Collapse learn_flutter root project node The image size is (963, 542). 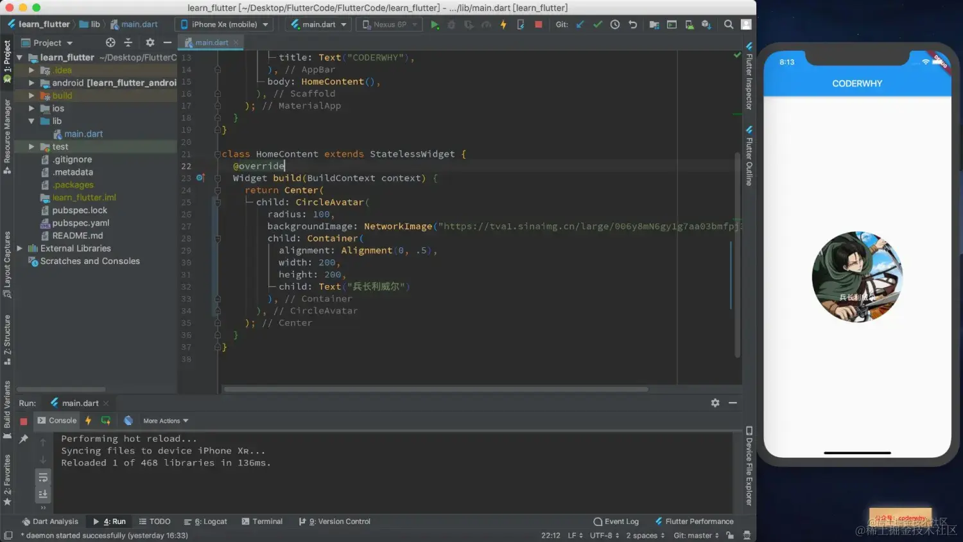point(19,57)
